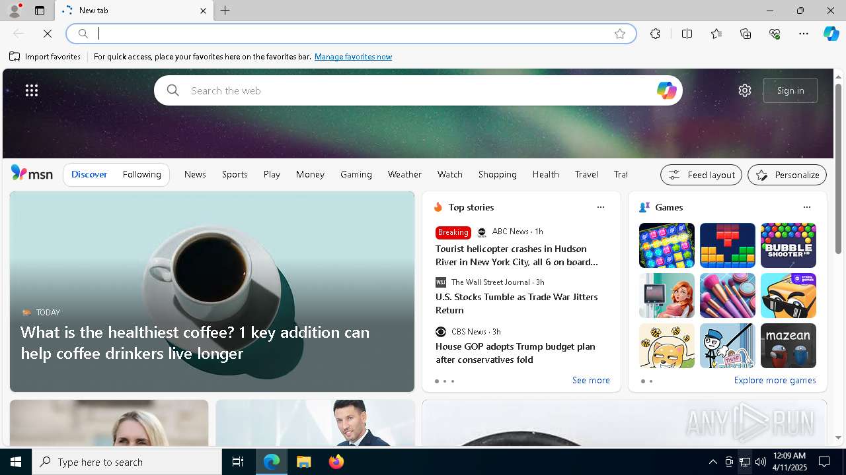Open the Collections icon
This screenshot has width=846, height=475.
746,34
